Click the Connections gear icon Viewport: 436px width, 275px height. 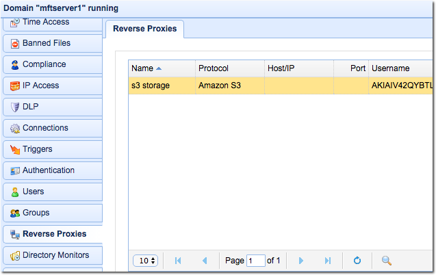[x=15, y=129]
